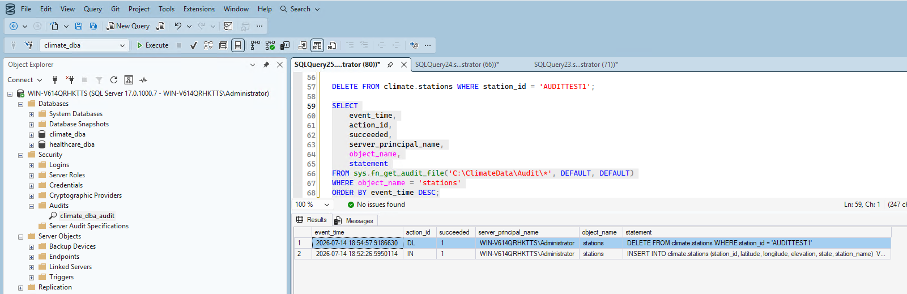Expand the Logins folder
The height and width of the screenshot is (294, 907).
pyautogui.click(x=32, y=165)
